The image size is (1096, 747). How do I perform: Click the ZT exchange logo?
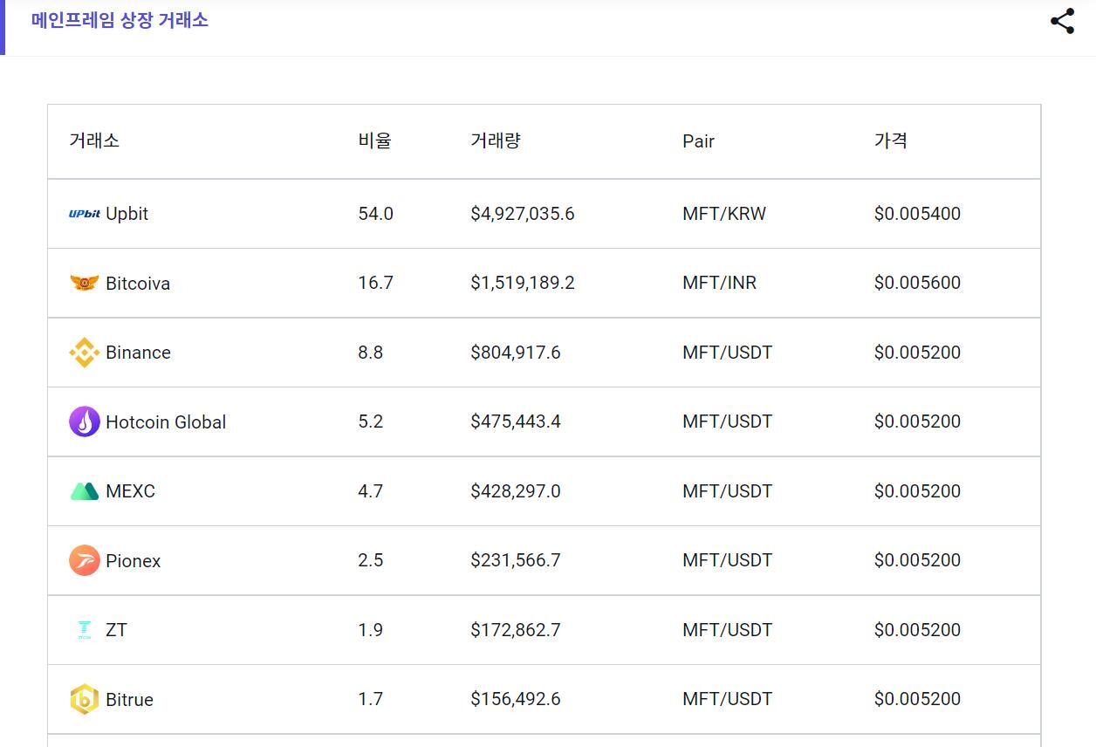pos(85,630)
